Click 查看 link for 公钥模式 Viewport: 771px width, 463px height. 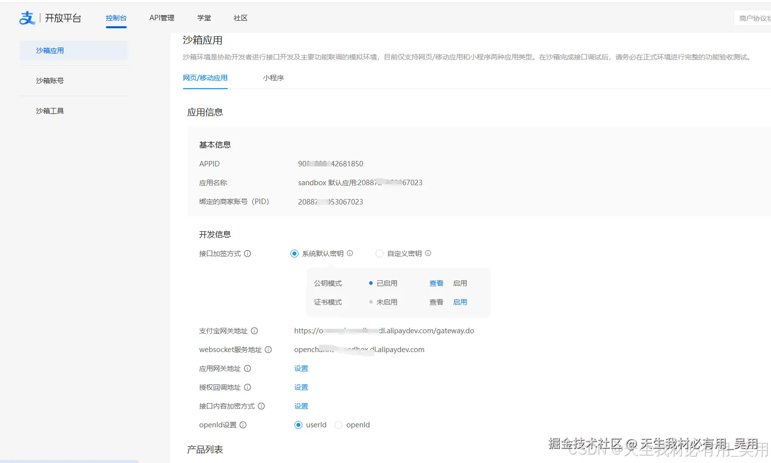436,283
